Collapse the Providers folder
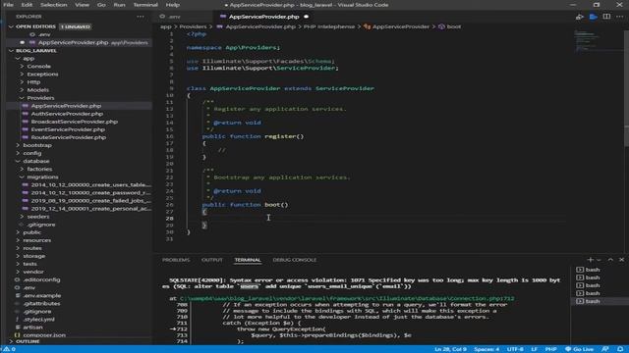 point(22,98)
